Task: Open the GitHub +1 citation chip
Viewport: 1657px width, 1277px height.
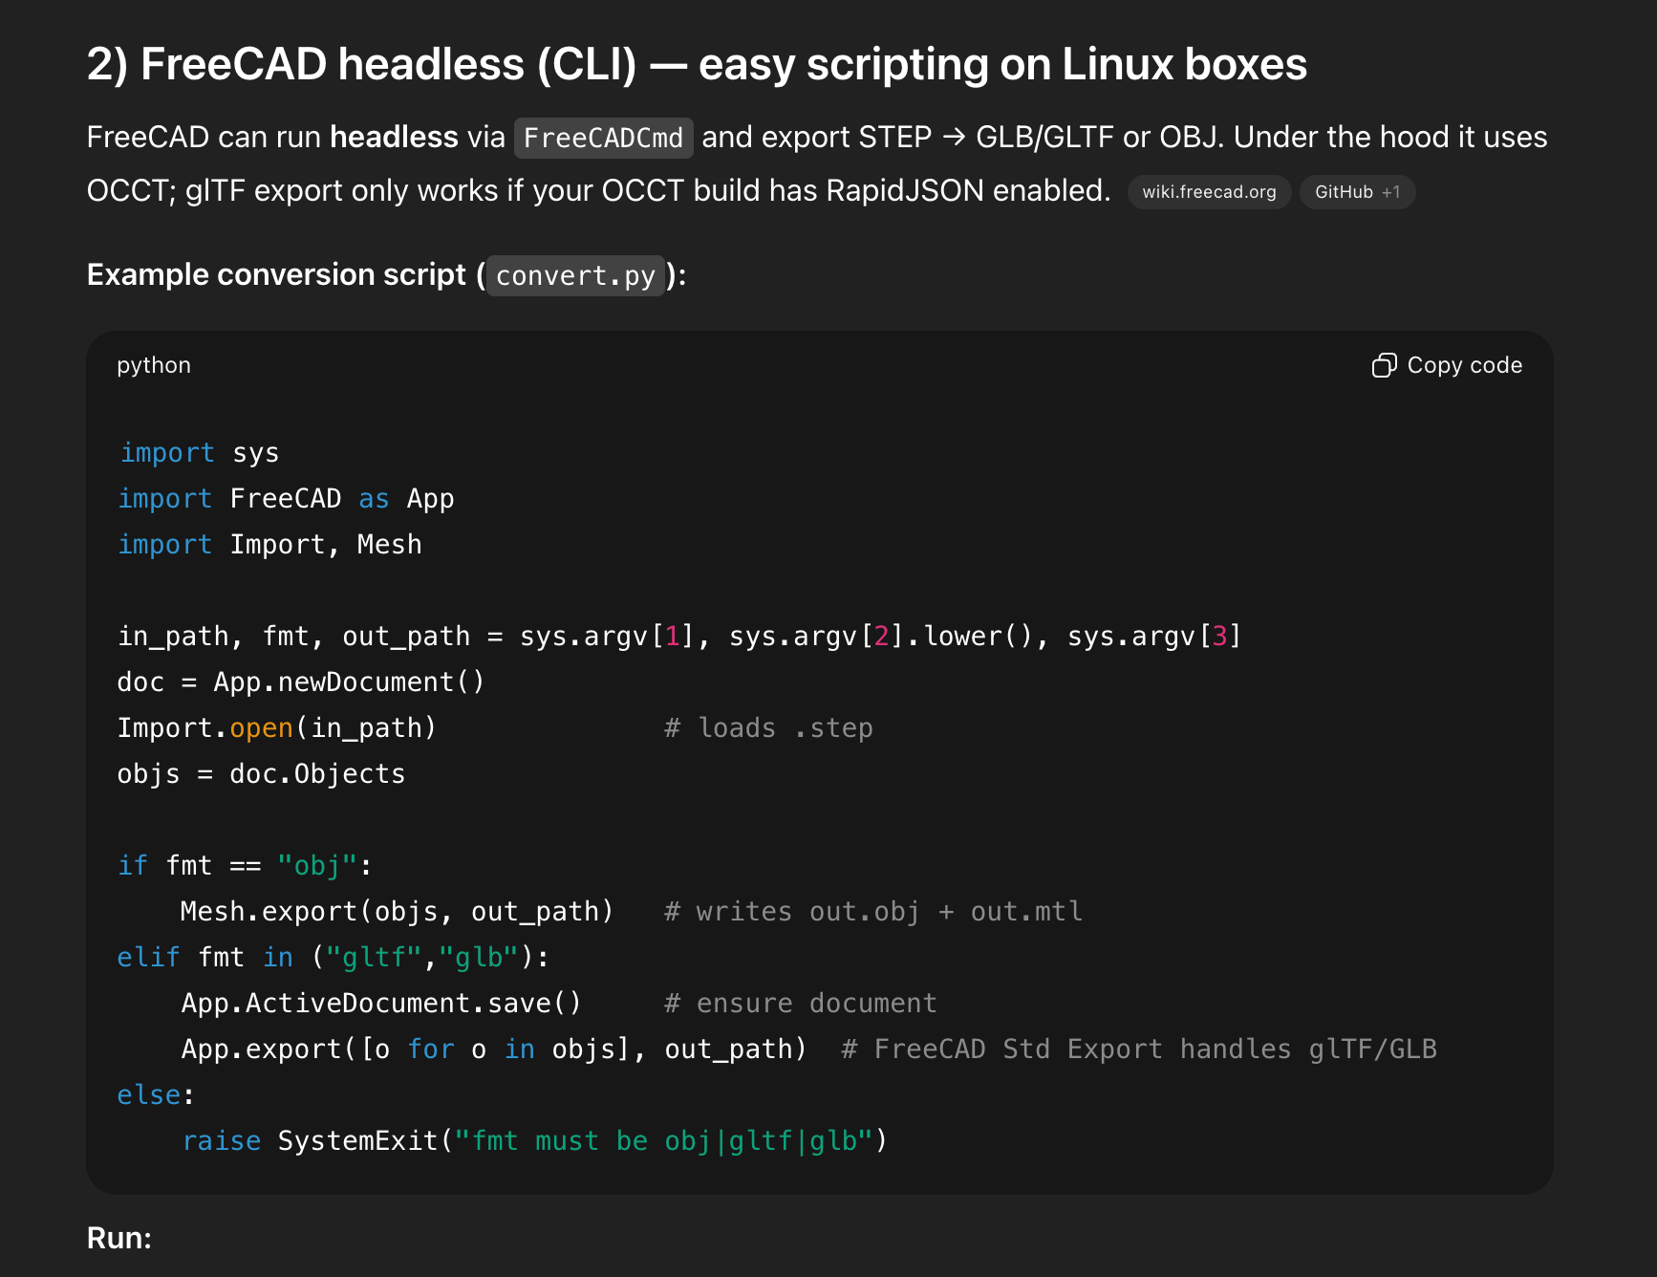Action: 1357,192
